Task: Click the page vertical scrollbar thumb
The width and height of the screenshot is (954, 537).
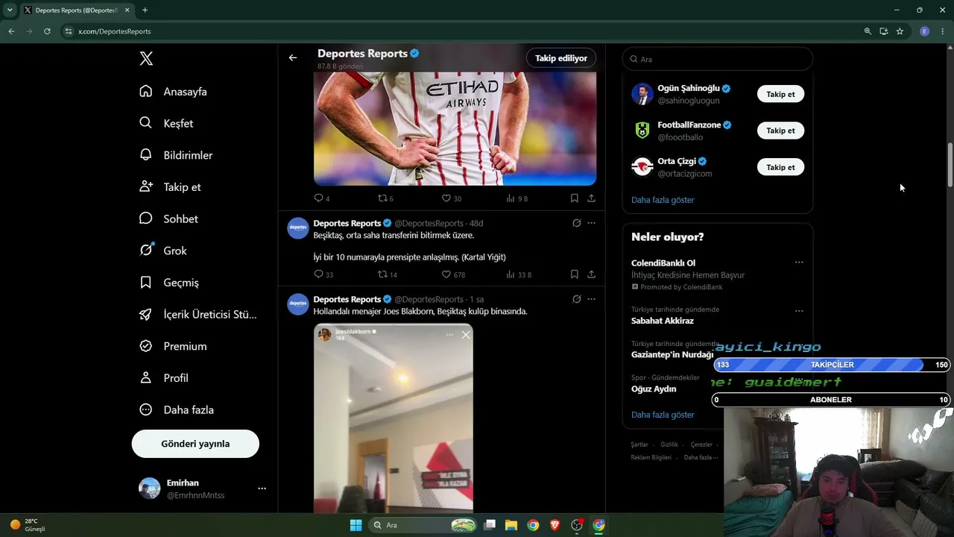Action: coord(950,164)
